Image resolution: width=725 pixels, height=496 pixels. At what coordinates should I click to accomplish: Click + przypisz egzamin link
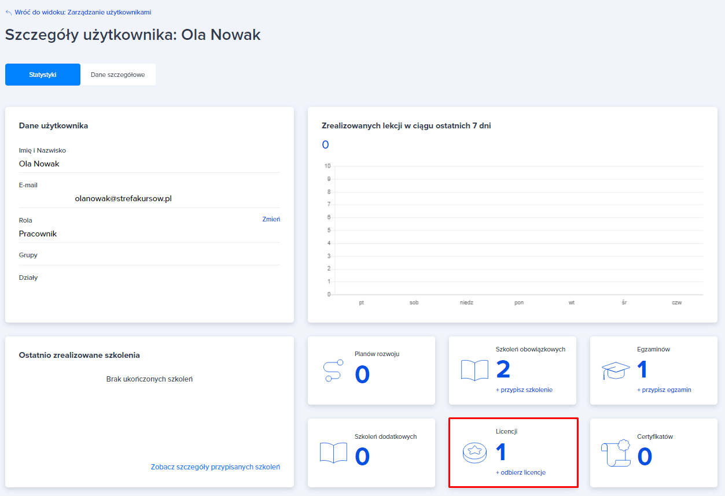[664, 390]
